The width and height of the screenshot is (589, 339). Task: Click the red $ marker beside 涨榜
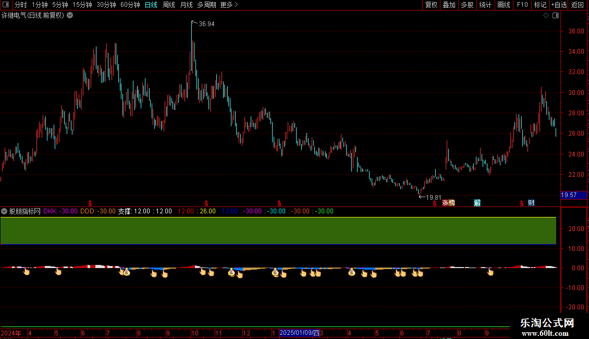click(x=435, y=203)
